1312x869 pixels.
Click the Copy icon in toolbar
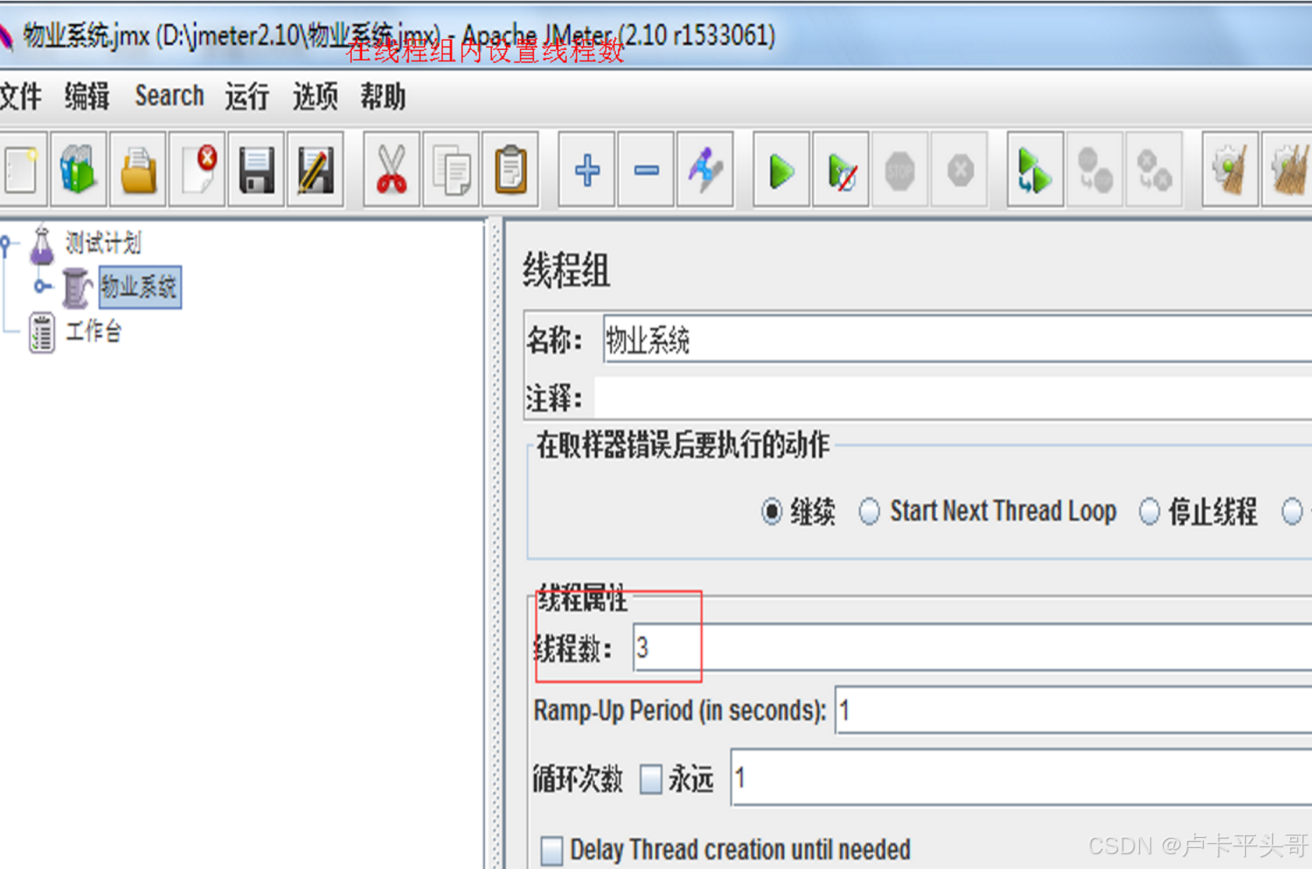click(x=451, y=170)
